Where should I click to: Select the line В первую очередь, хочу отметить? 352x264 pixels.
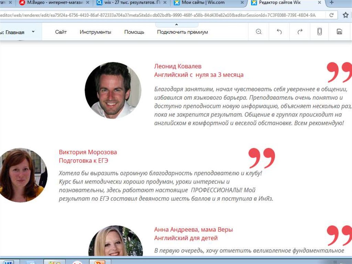point(249,251)
